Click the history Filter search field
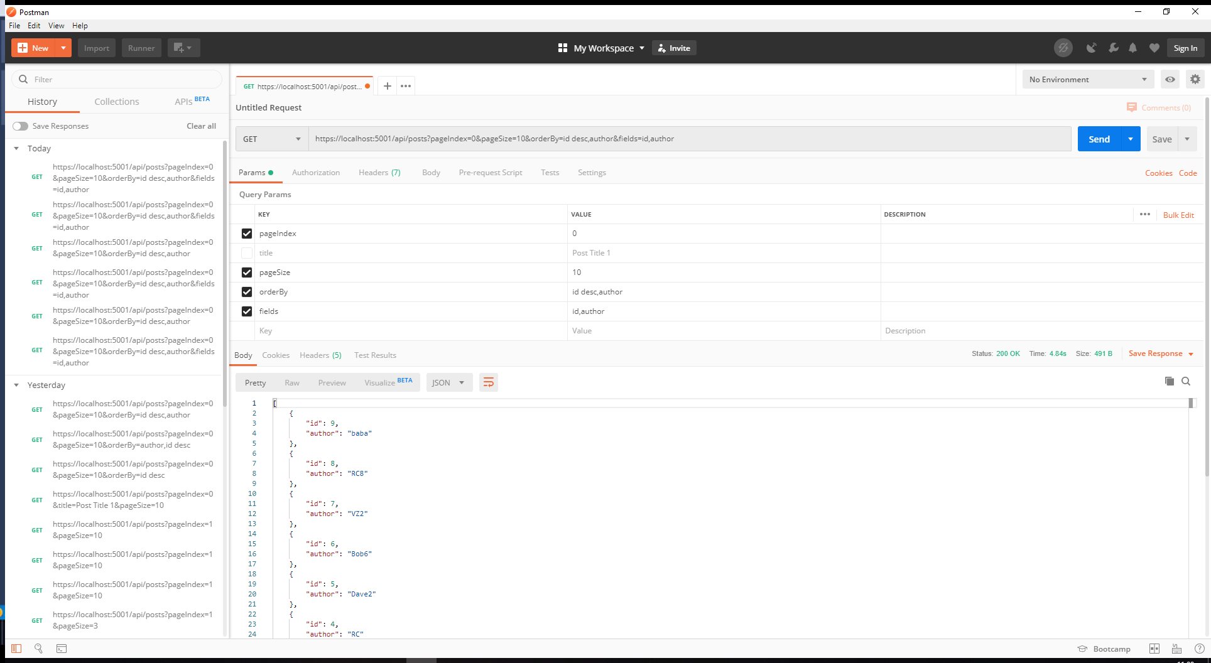This screenshot has width=1211, height=663. point(117,79)
